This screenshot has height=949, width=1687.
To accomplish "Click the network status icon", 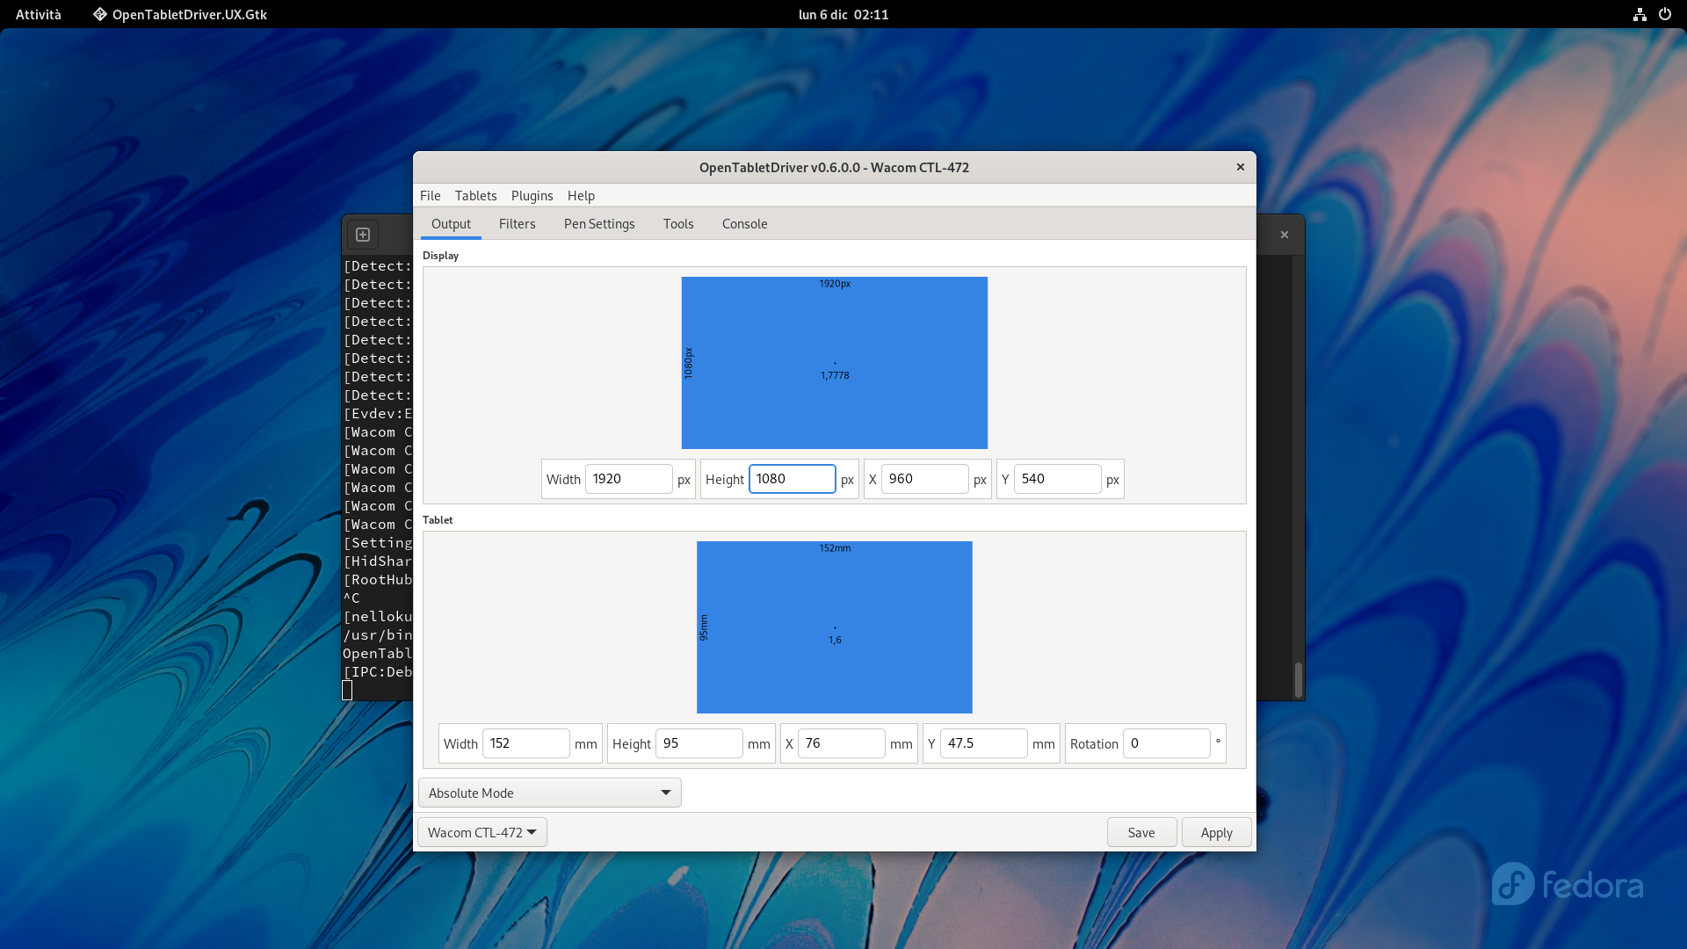I will click(x=1640, y=14).
